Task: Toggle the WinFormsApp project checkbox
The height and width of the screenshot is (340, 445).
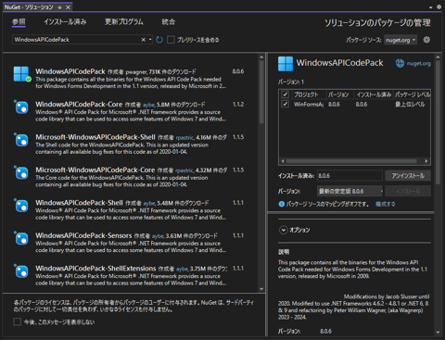Action: coord(285,104)
